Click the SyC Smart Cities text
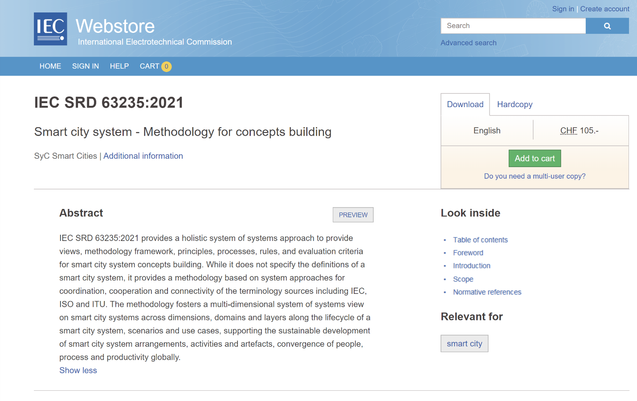637x401 pixels. (65, 156)
